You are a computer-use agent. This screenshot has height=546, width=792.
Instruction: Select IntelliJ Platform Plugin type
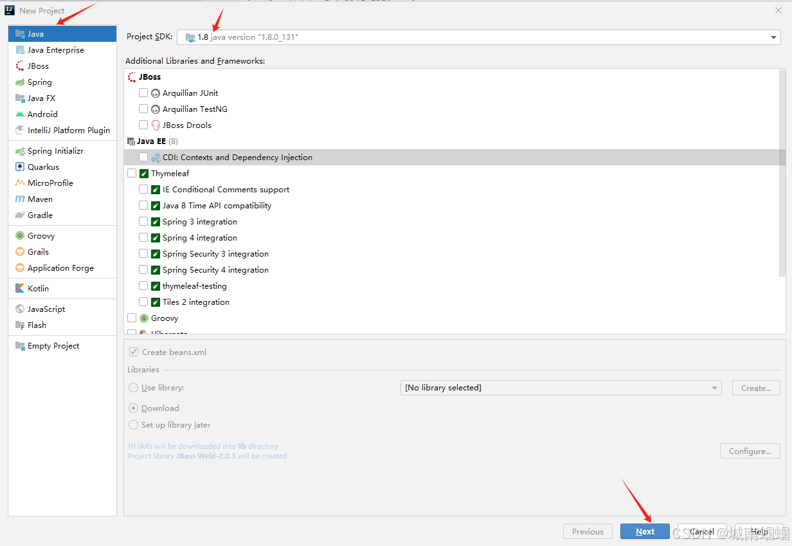(x=62, y=130)
